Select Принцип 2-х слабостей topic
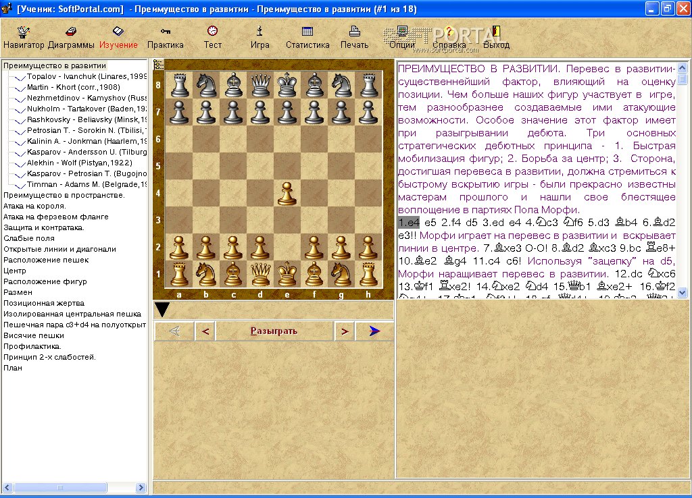 click(49, 357)
